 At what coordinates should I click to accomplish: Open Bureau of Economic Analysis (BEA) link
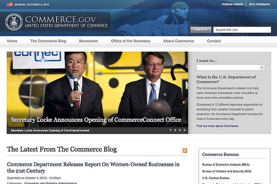click(x=226, y=165)
